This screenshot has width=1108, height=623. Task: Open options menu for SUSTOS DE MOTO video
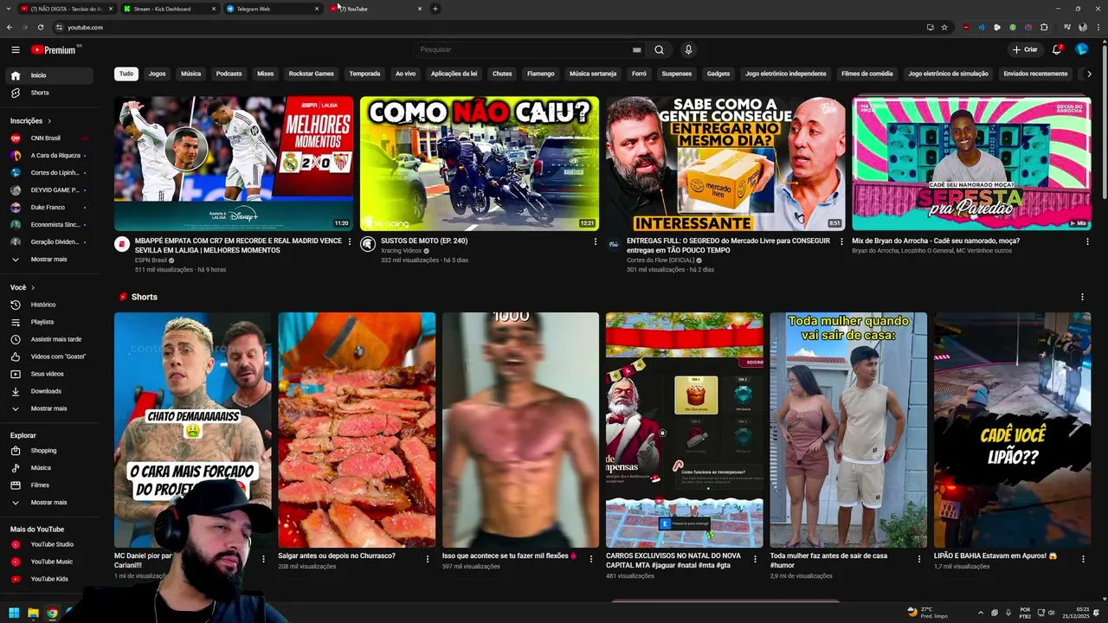(596, 241)
